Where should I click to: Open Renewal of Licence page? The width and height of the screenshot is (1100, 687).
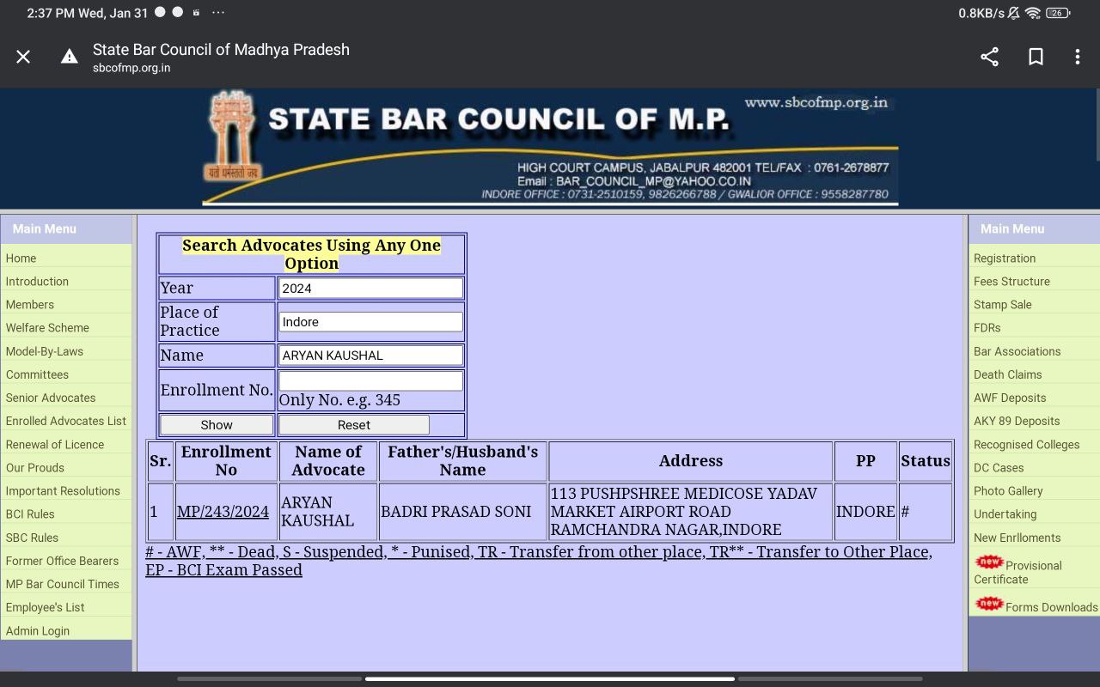click(55, 445)
